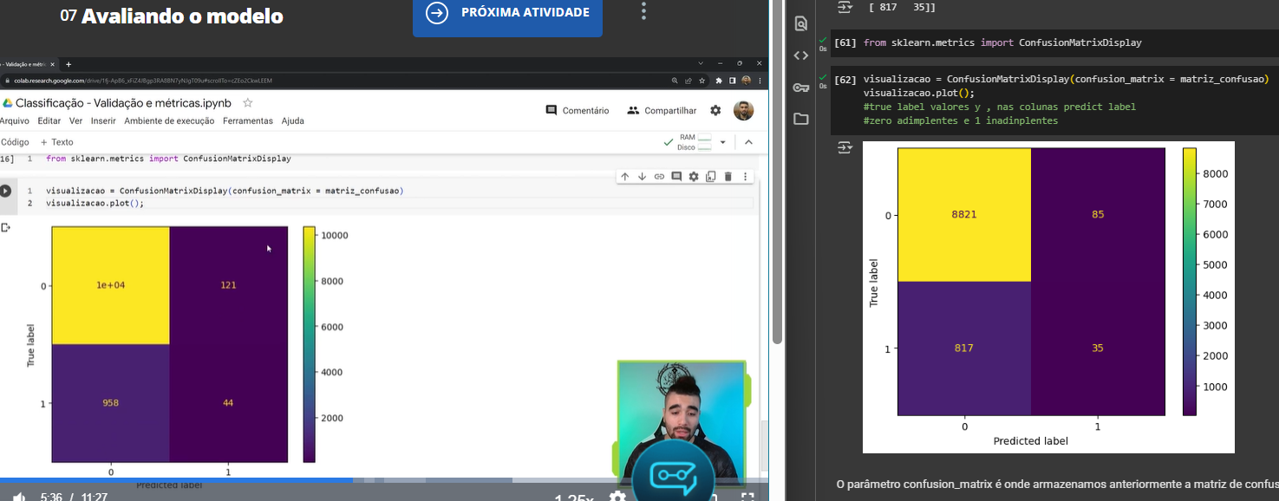
Task: Click the 121 cell in the video matrix
Action: [x=228, y=285]
